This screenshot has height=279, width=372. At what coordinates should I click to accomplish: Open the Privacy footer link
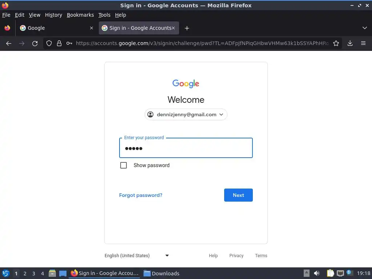236,255
